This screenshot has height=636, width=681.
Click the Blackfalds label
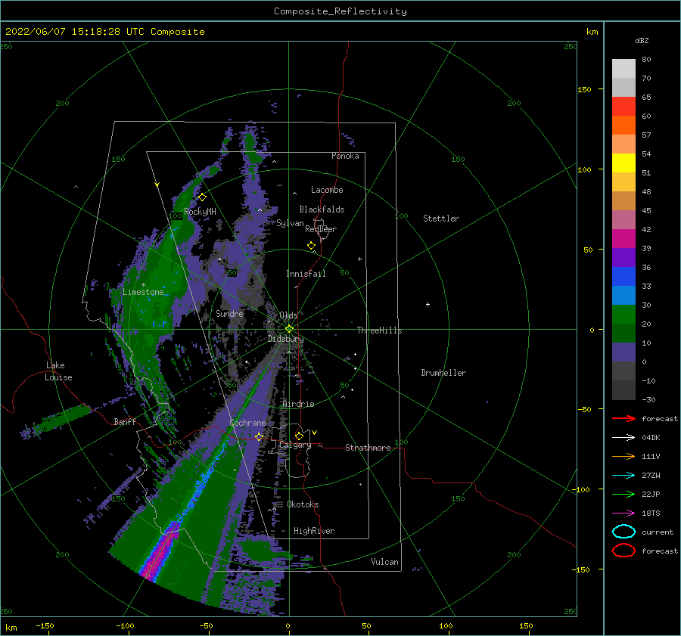tap(322, 209)
